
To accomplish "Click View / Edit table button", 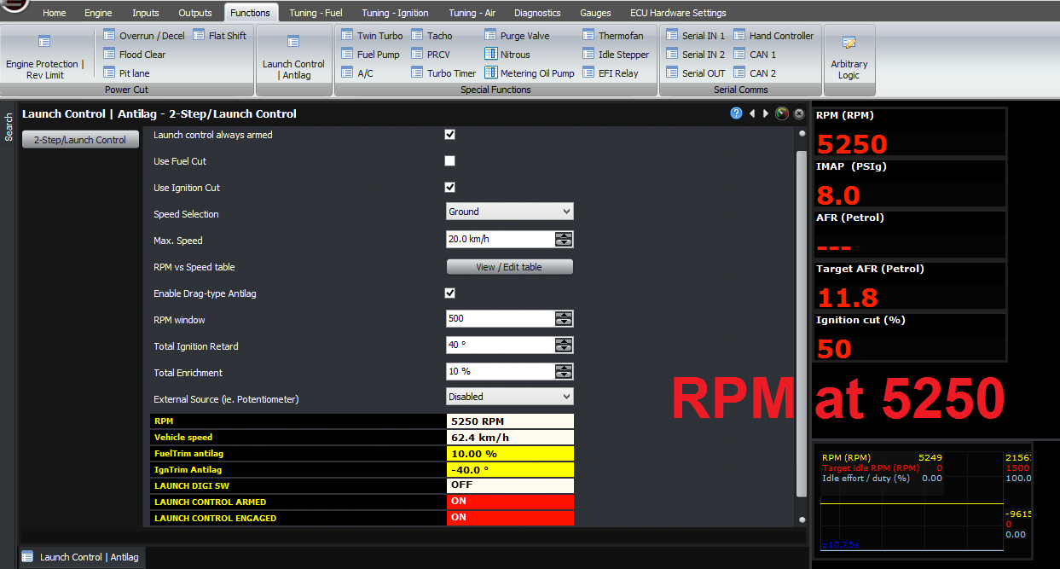I will (510, 267).
